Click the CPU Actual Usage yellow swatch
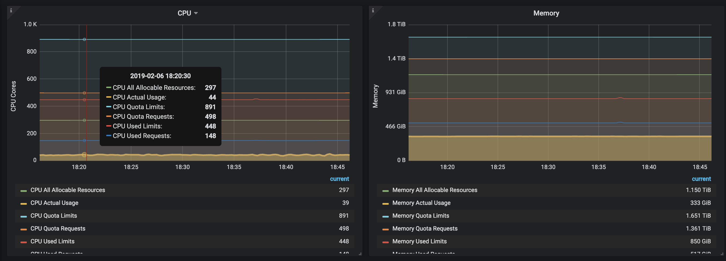This screenshot has width=726, height=261. 24,204
